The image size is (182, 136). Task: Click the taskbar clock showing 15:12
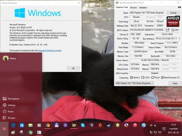174,125
